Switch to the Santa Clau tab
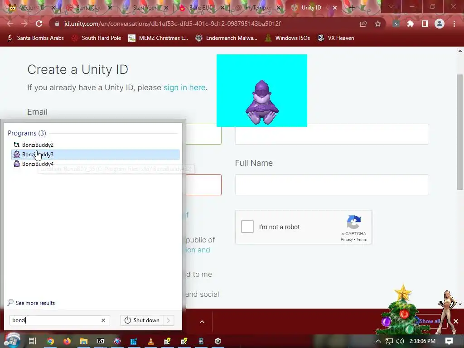The height and width of the screenshot is (348, 464). [88, 8]
